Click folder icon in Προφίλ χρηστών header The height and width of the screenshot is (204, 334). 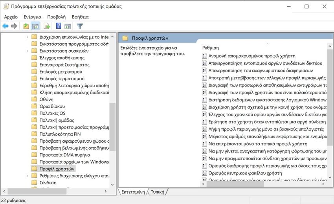[125, 38]
